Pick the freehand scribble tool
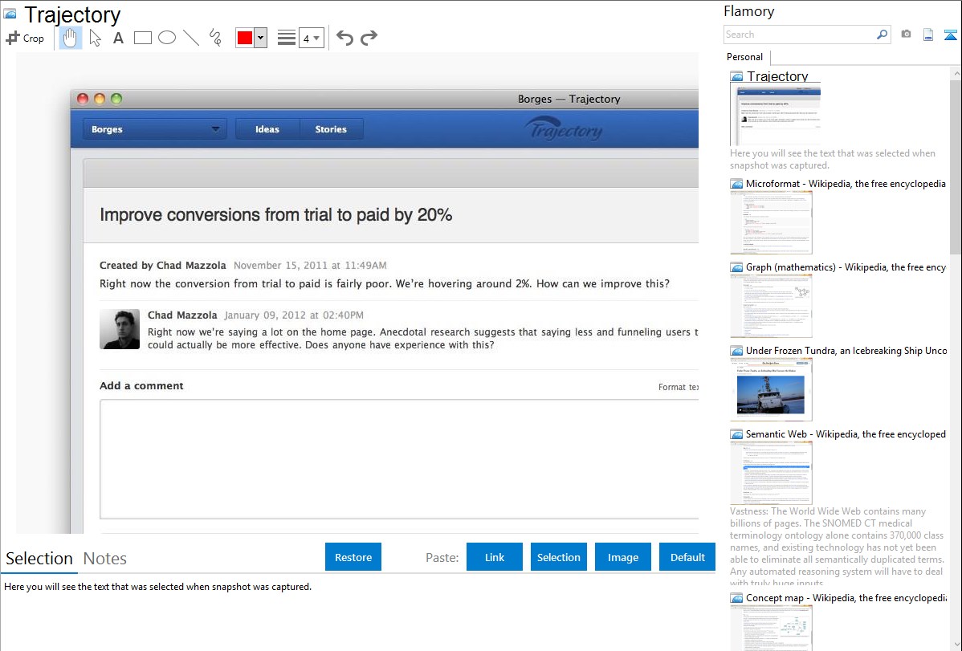Image resolution: width=962 pixels, height=651 pixels. tap(215, 38)
